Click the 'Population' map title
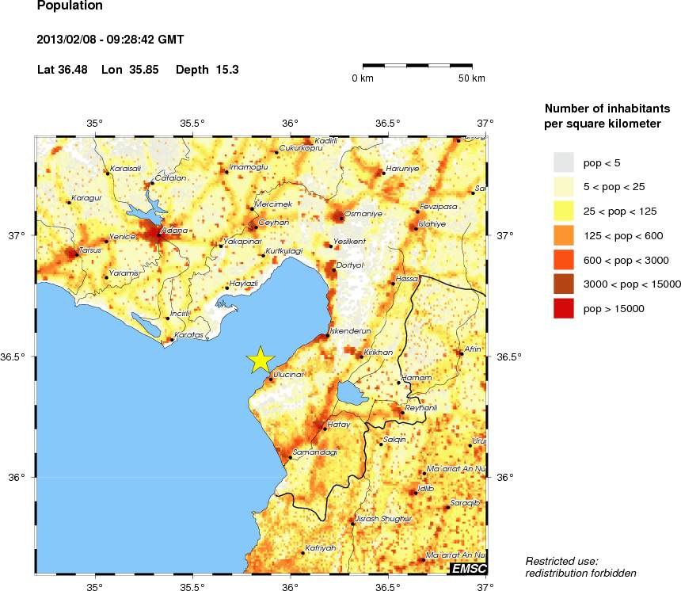The height and width of the screenshot is (591, 681). 70,6
